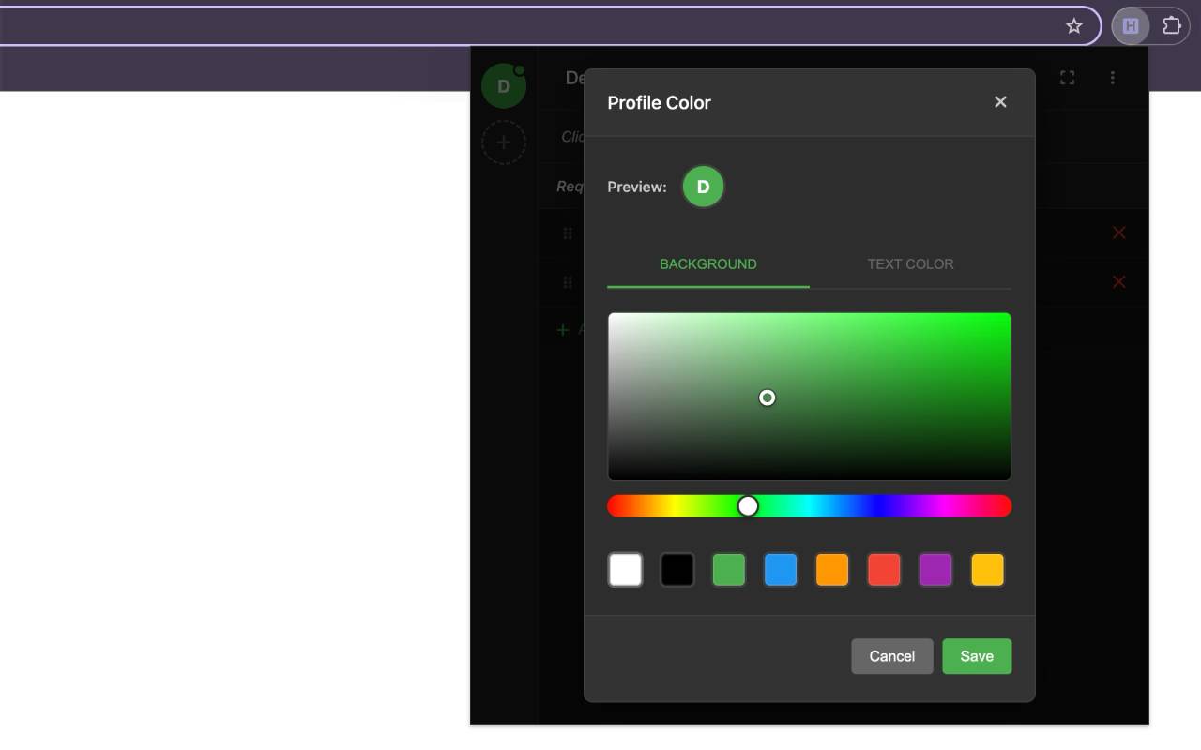
Task: Toggle fullscreen mode icon
Action: pos(1068,78)
